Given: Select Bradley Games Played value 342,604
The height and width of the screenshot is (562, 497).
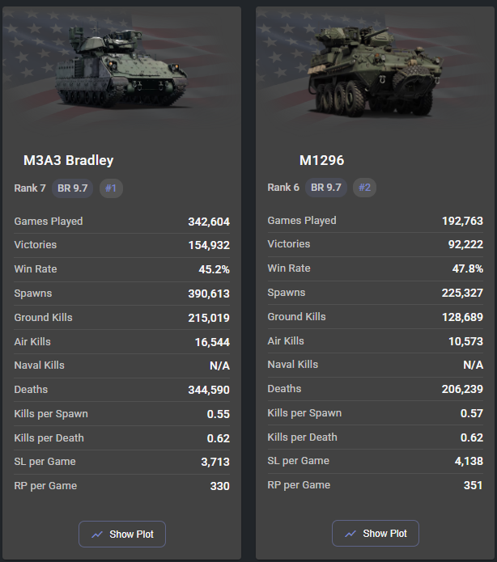Looking at the screenshot, I should pos(209,222).
